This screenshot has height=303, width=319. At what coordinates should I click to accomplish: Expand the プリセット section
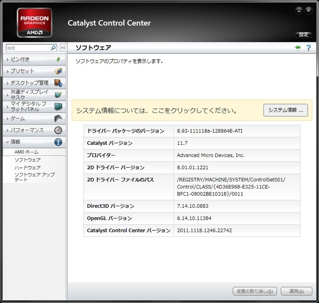34,71
